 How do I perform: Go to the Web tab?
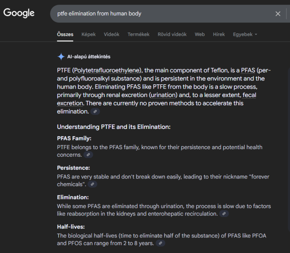point(200,34)
